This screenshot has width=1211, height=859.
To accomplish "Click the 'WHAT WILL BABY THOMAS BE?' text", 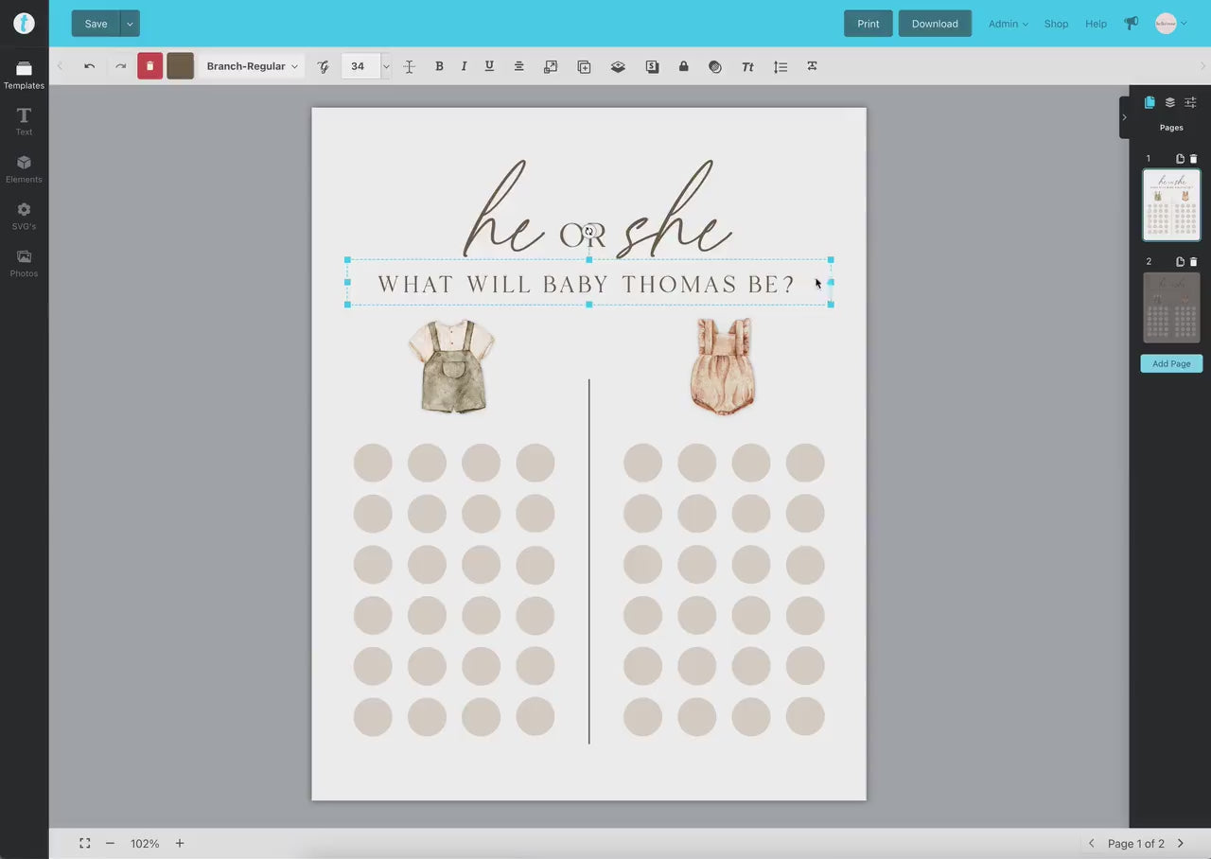I will tap(586, 284).
